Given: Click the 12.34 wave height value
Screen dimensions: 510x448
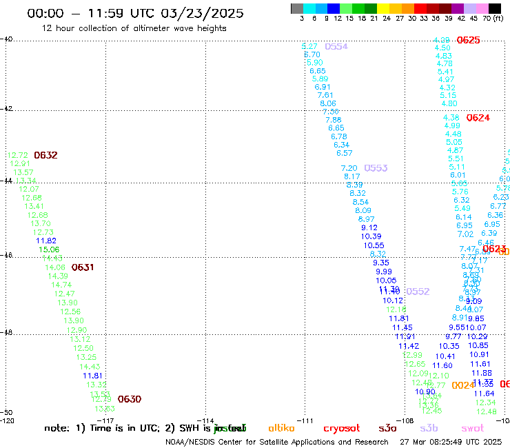Looking at the screenshot, I should pyautogui.click(x=486, y=403).
